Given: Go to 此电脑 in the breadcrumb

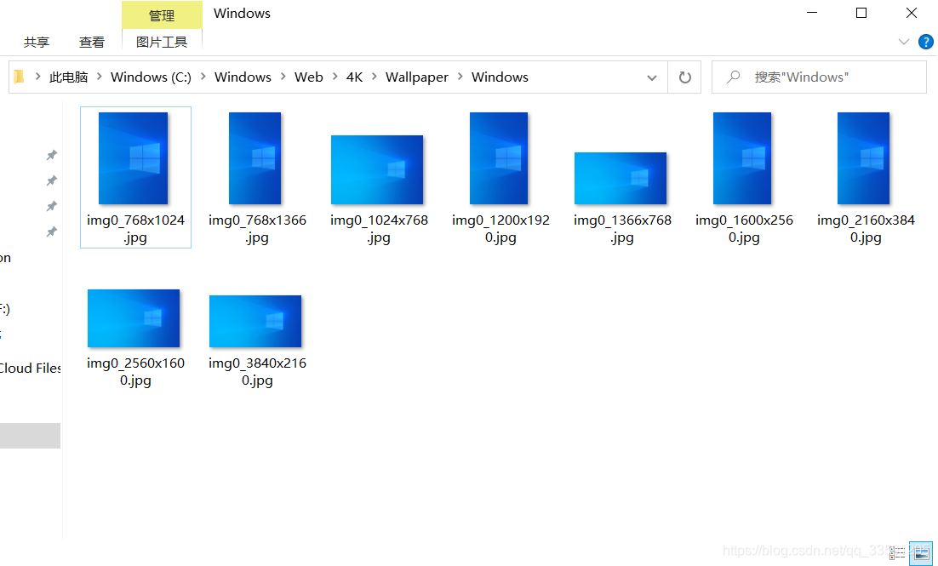Looking at the screenshot, I should [x=69, y=77].
